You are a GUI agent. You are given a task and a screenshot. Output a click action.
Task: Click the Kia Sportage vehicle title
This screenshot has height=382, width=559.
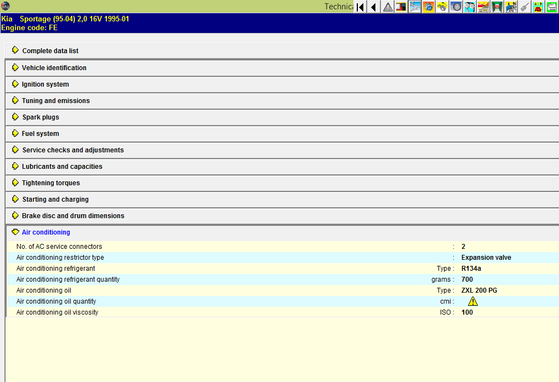pos(65,19)
